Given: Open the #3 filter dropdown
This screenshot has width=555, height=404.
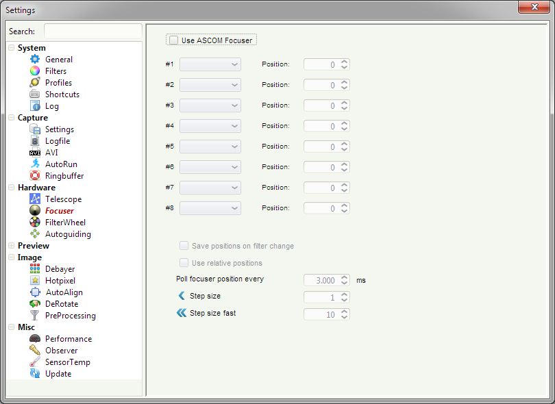Looking at the screenshot, I should click(210, 105).
